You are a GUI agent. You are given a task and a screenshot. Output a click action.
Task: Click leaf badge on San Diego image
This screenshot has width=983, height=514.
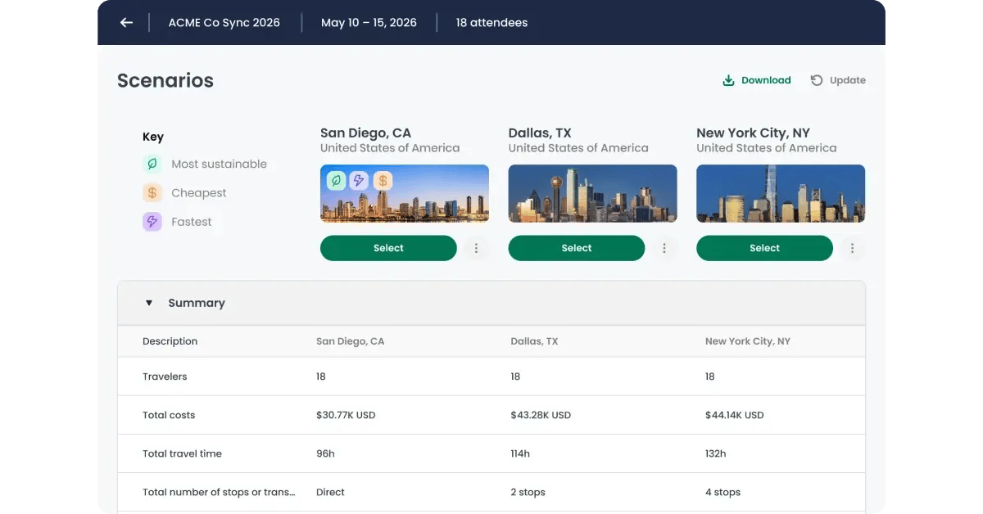click(336, 180)
